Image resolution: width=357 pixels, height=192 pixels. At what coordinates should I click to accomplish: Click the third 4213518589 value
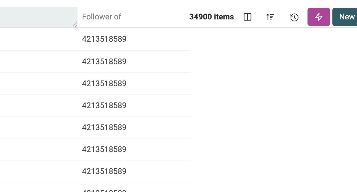click(x=104, y=83)
